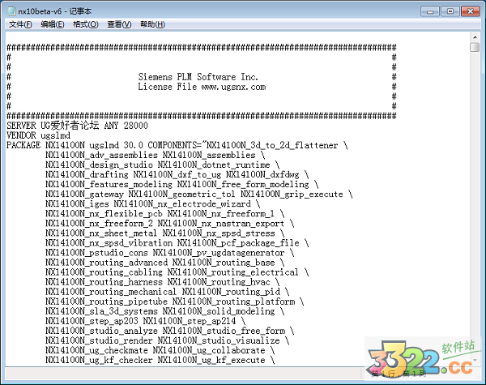Click 'NX14100N_routing_platform' text
This screenshot has height=385, width=486.
pyautogui.click(x=233, y=302)
